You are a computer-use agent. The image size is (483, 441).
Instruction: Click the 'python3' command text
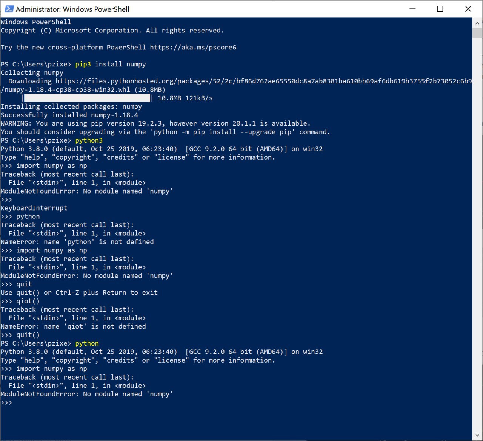coord(89,140)
